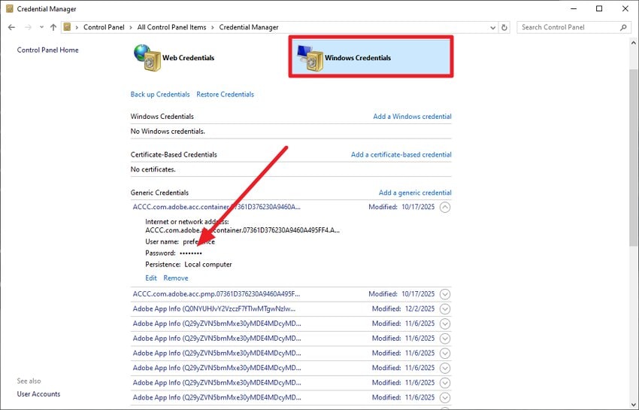Click the Control Panel icon in address bar
The height and width of the screenshot is (410, 639).
tap(68, 27)
